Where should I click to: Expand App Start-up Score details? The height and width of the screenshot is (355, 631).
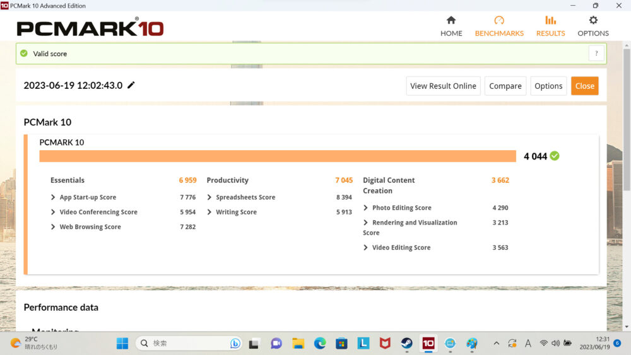53,197
